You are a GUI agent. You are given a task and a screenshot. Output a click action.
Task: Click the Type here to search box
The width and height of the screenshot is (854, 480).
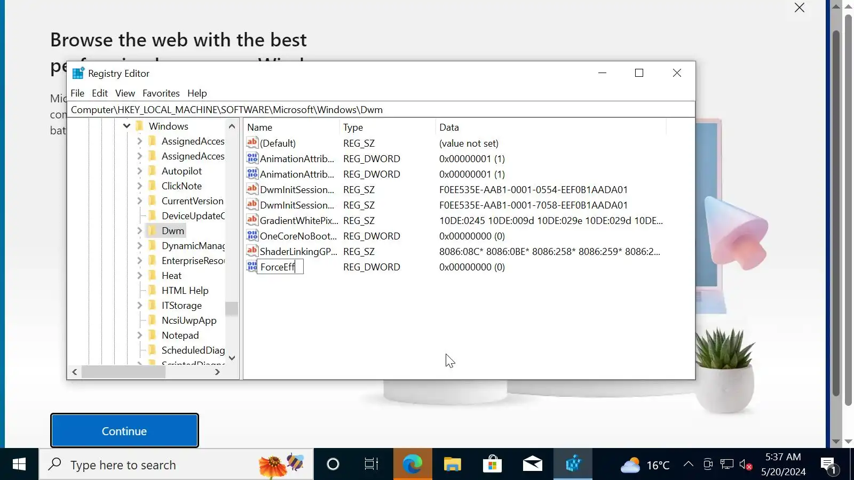176,465
